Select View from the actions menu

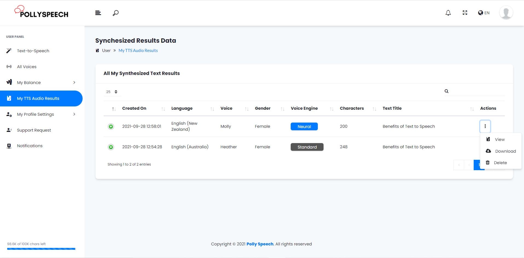click(x=501, y=140)
